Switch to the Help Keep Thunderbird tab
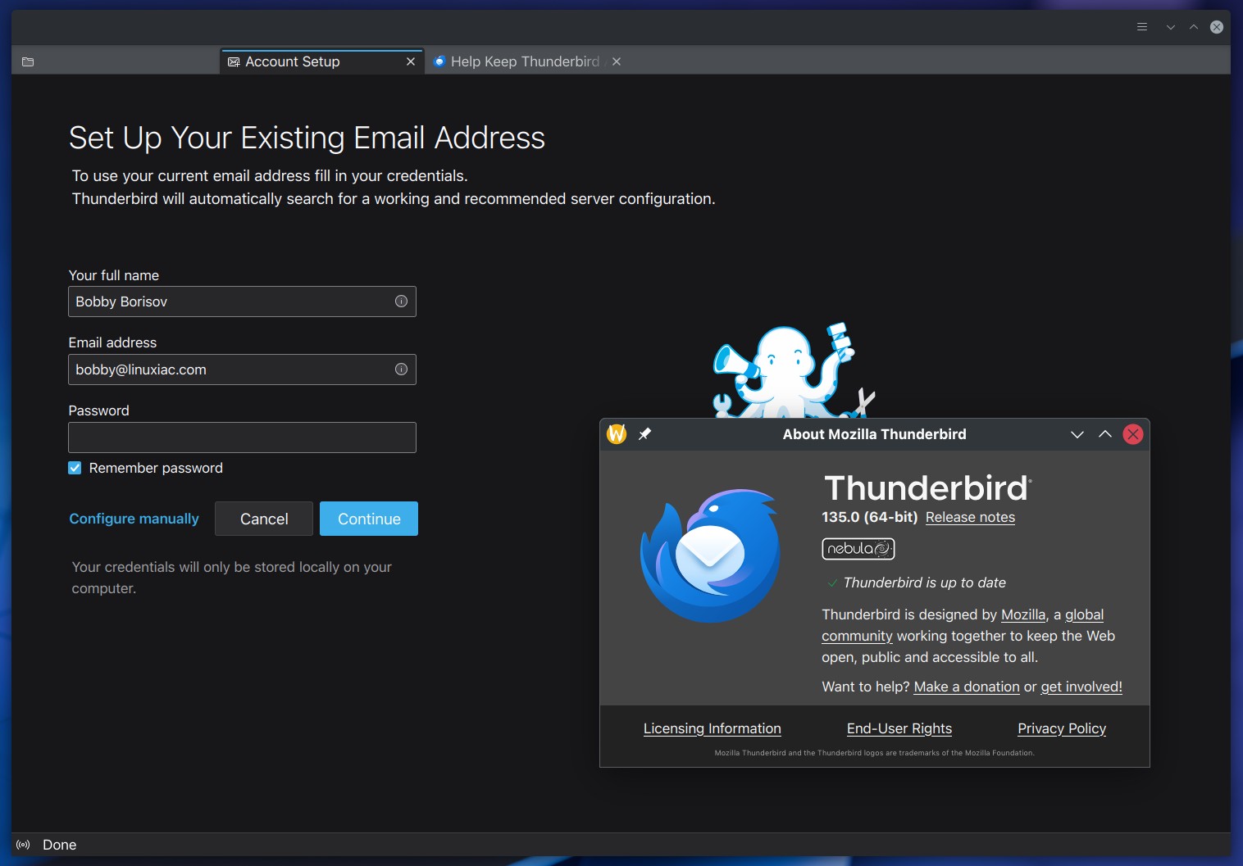Viewport: 1243px width, 866px height. [526, 61]
